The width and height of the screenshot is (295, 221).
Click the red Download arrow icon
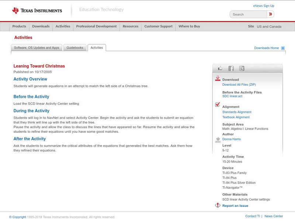pyautogui.click(x=218, y=79)
